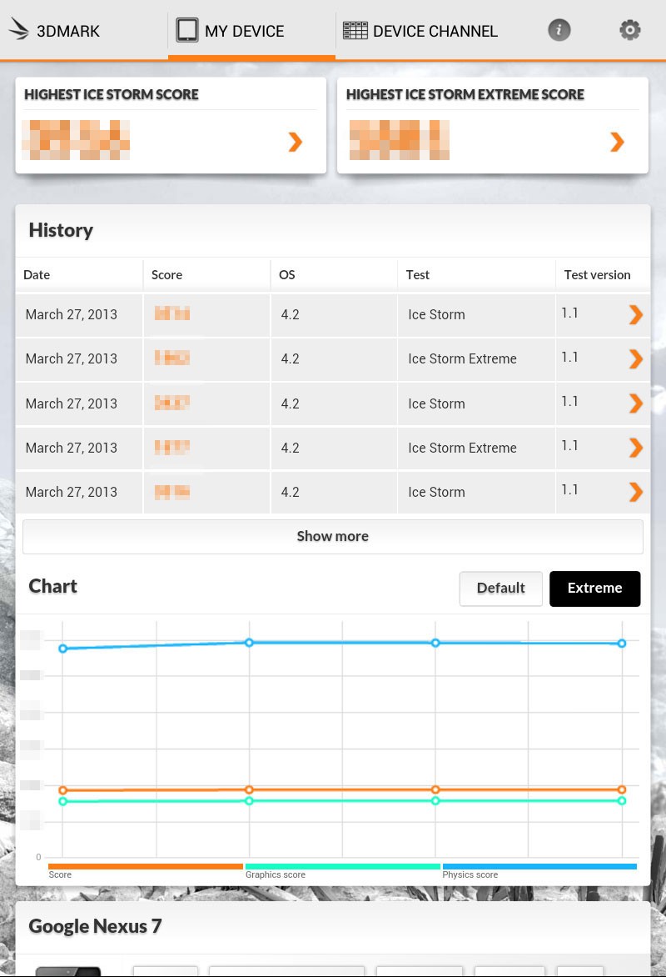
Task: Click the Google Nexus 7 heading
Action: (x=95, y=926)
